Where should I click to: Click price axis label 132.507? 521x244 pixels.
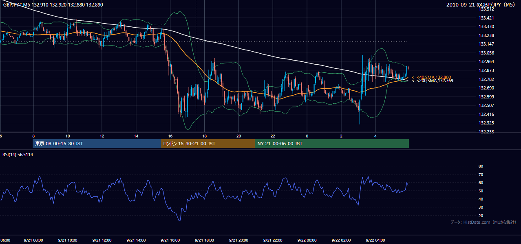pos(486,105)
